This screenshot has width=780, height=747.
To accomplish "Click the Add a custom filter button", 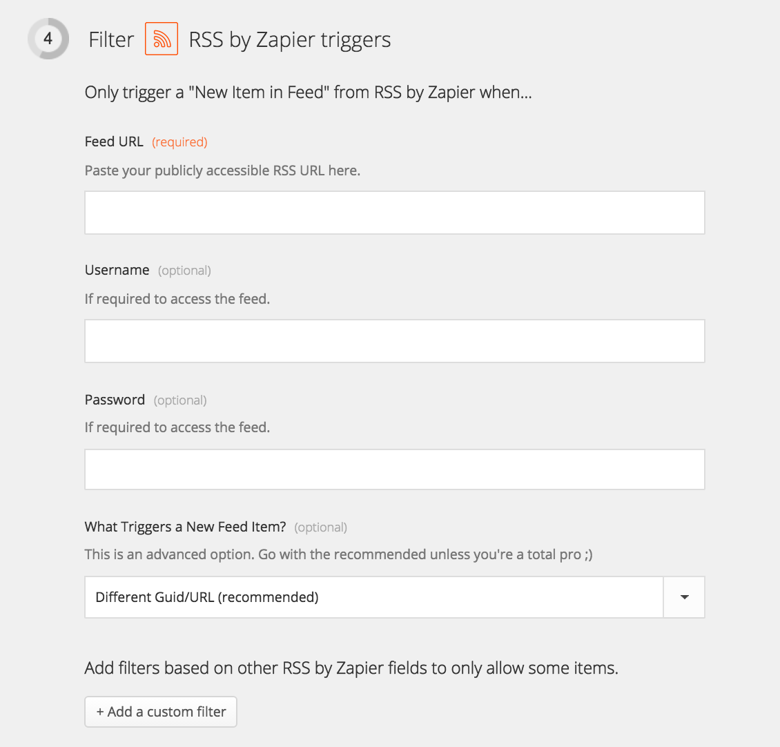I will coord(161,712).
